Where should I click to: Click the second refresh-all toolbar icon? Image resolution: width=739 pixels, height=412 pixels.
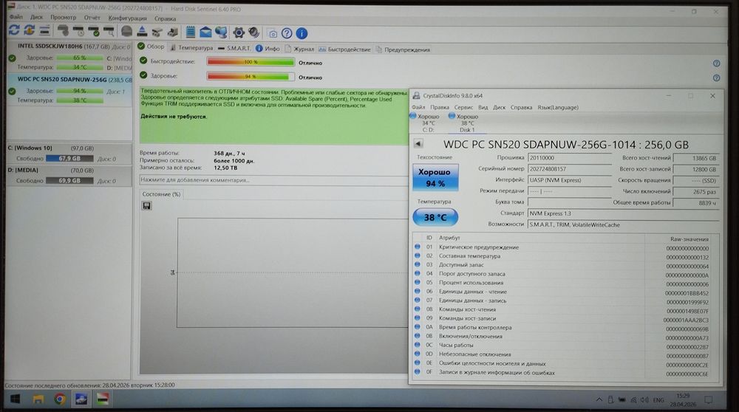pos(30,30)
